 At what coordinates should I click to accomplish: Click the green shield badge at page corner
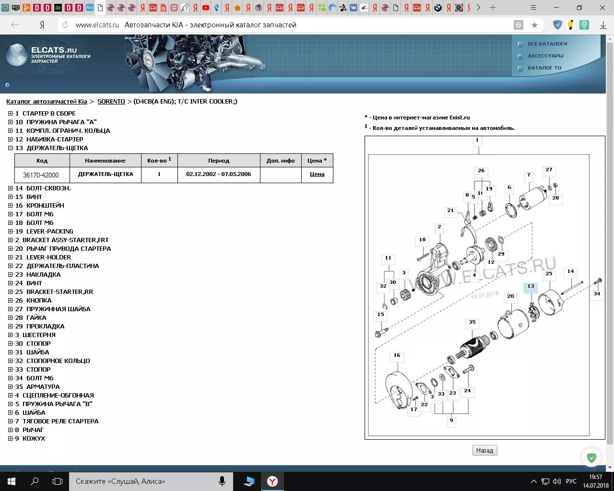pyautogui.click(x=591, y=458)
